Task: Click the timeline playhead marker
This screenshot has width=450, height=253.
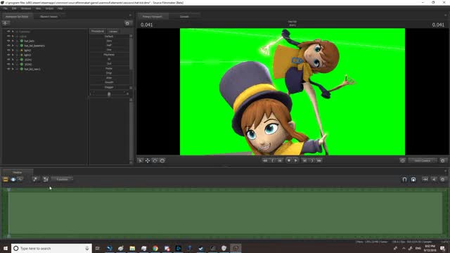Action: pos(9,190)
